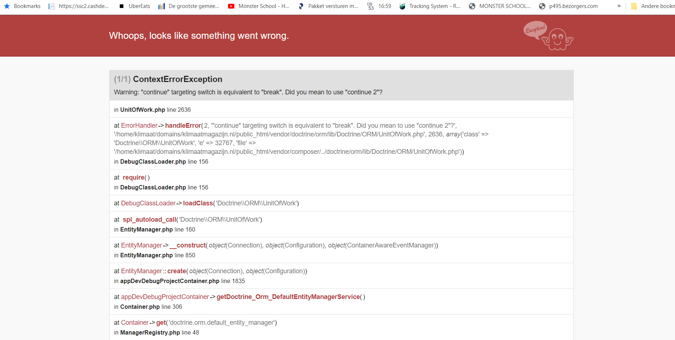The height and width of the screenshot is (340, 675).
Task: Open the UberEats bookmark
Action: (134, 6)
